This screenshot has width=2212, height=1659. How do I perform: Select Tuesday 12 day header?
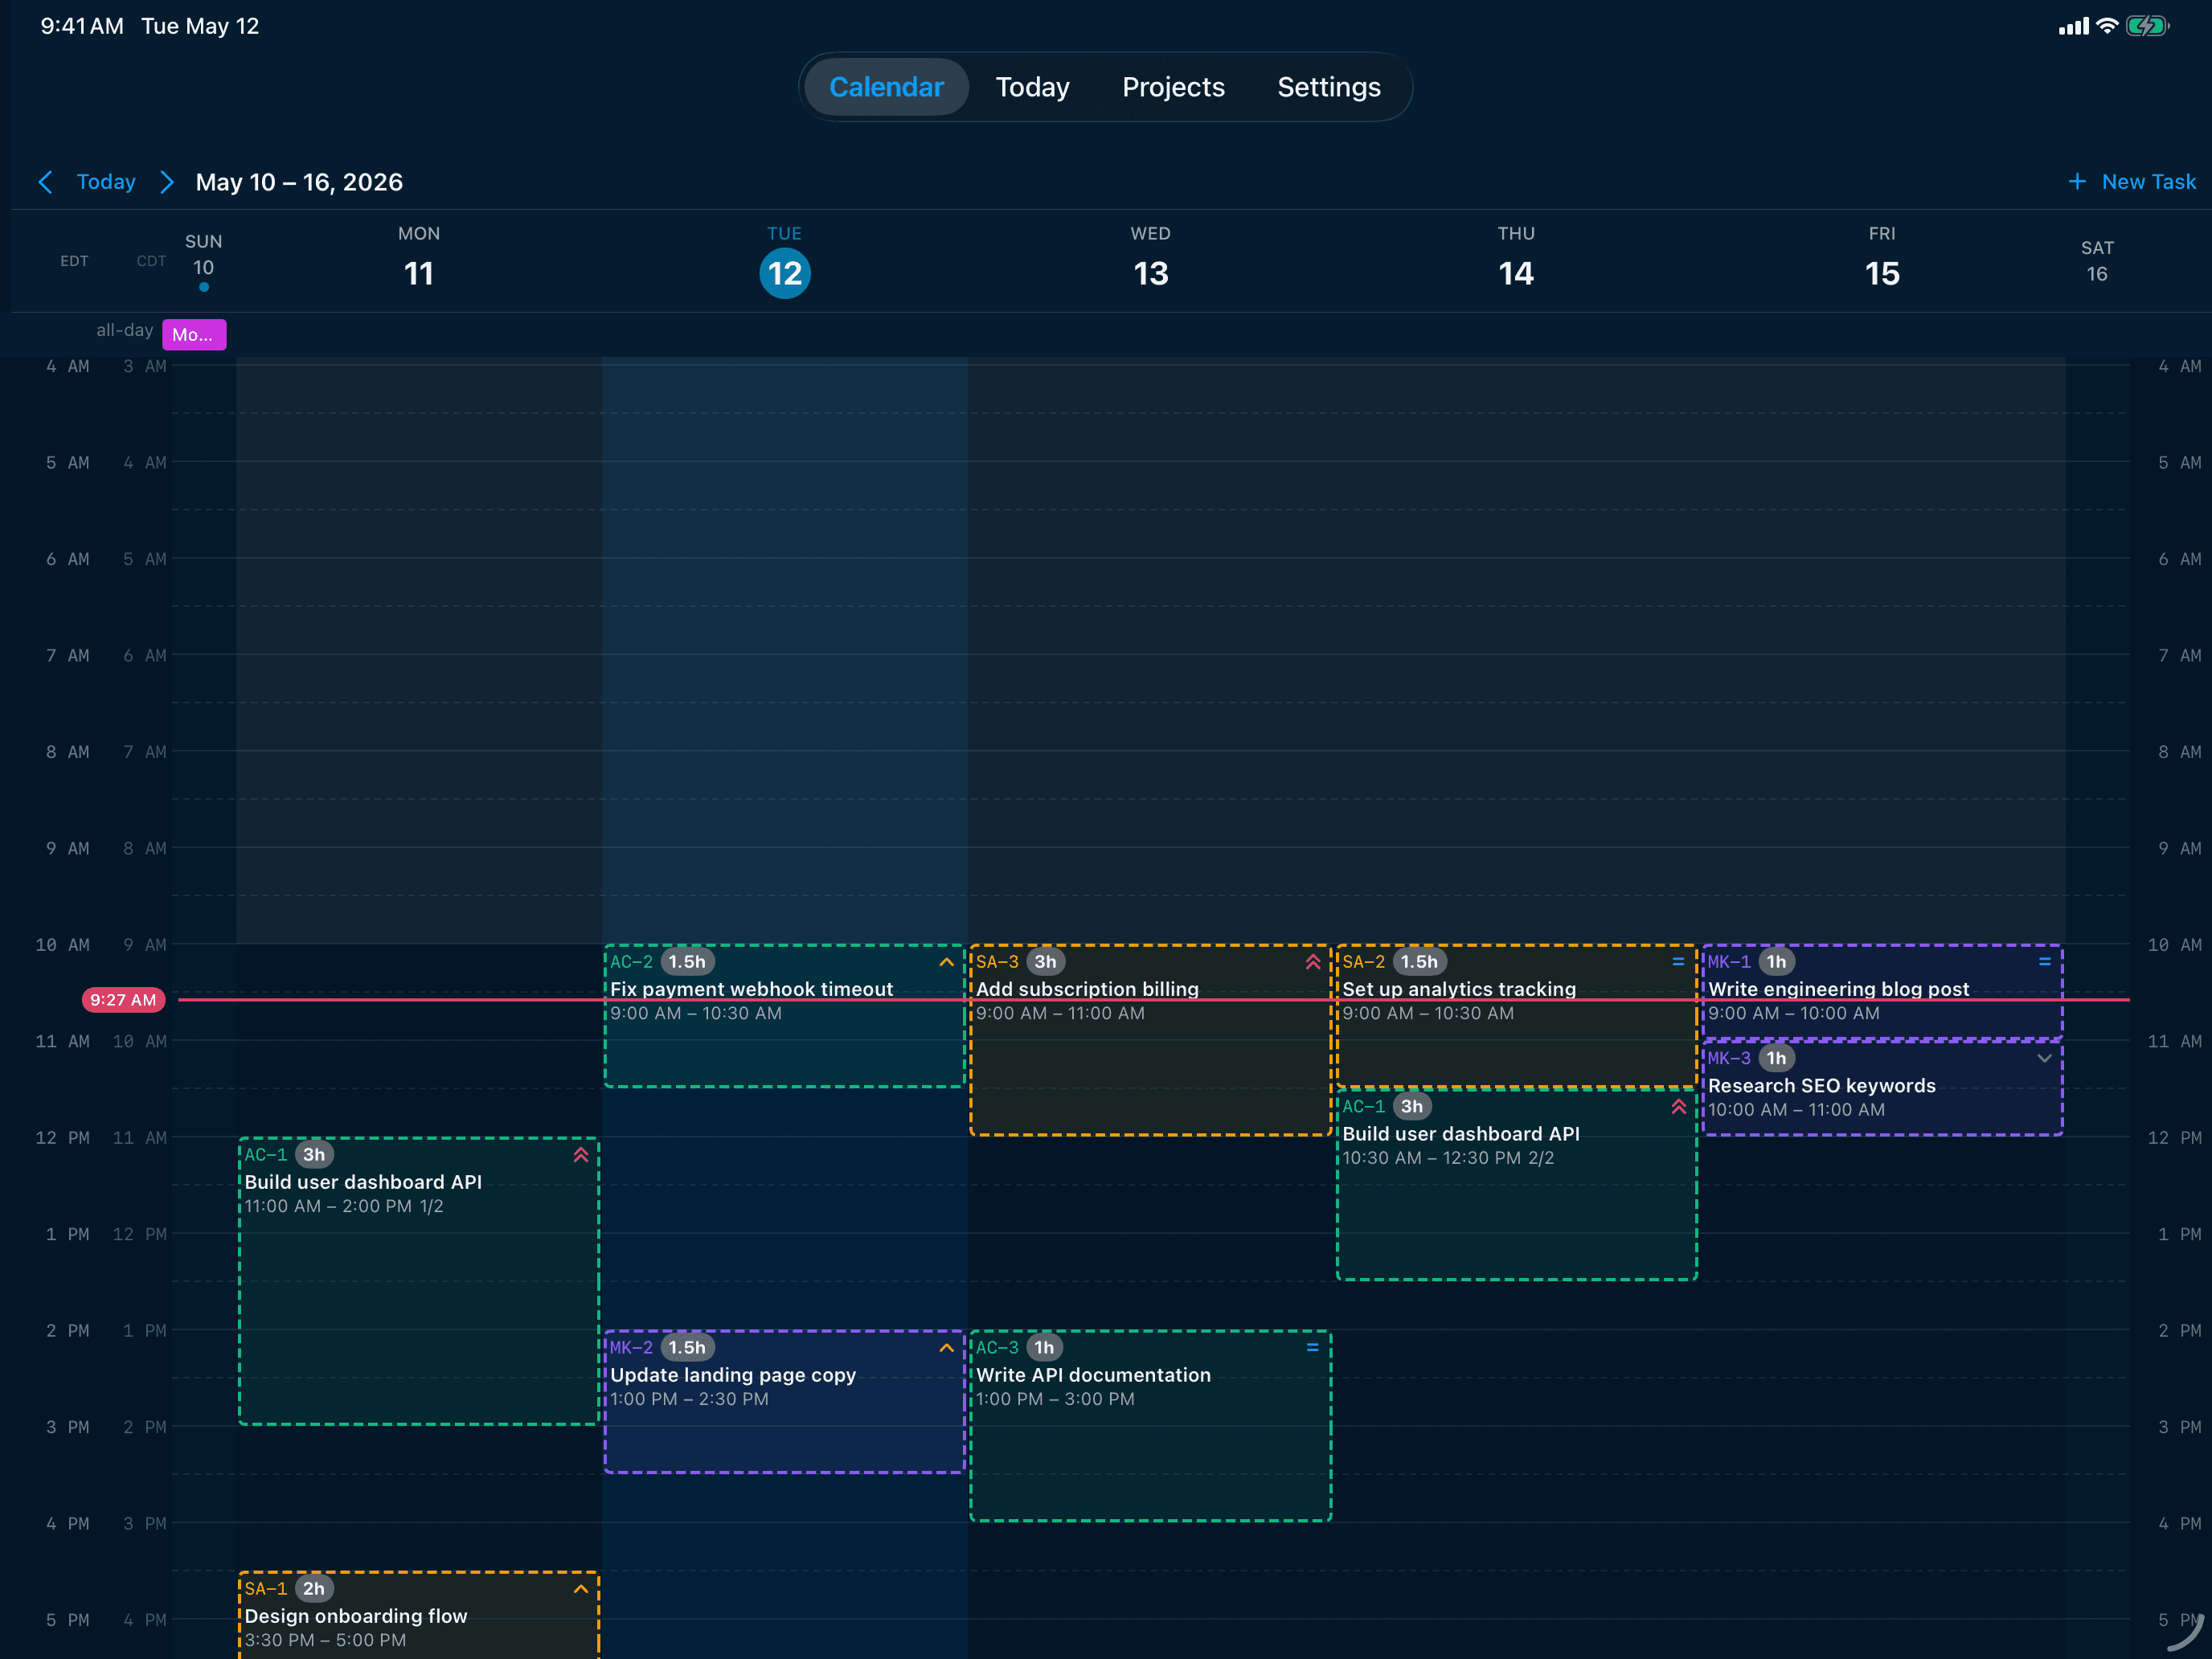pyautogui.click(x=785, y=262)
